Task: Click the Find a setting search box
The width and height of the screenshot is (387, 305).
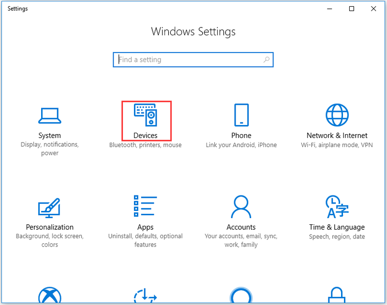Action: [x=193, y=59]
